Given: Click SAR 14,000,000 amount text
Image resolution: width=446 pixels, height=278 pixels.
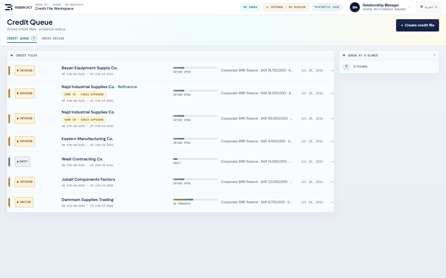Looking at the screenshot, I should point(273,162).
